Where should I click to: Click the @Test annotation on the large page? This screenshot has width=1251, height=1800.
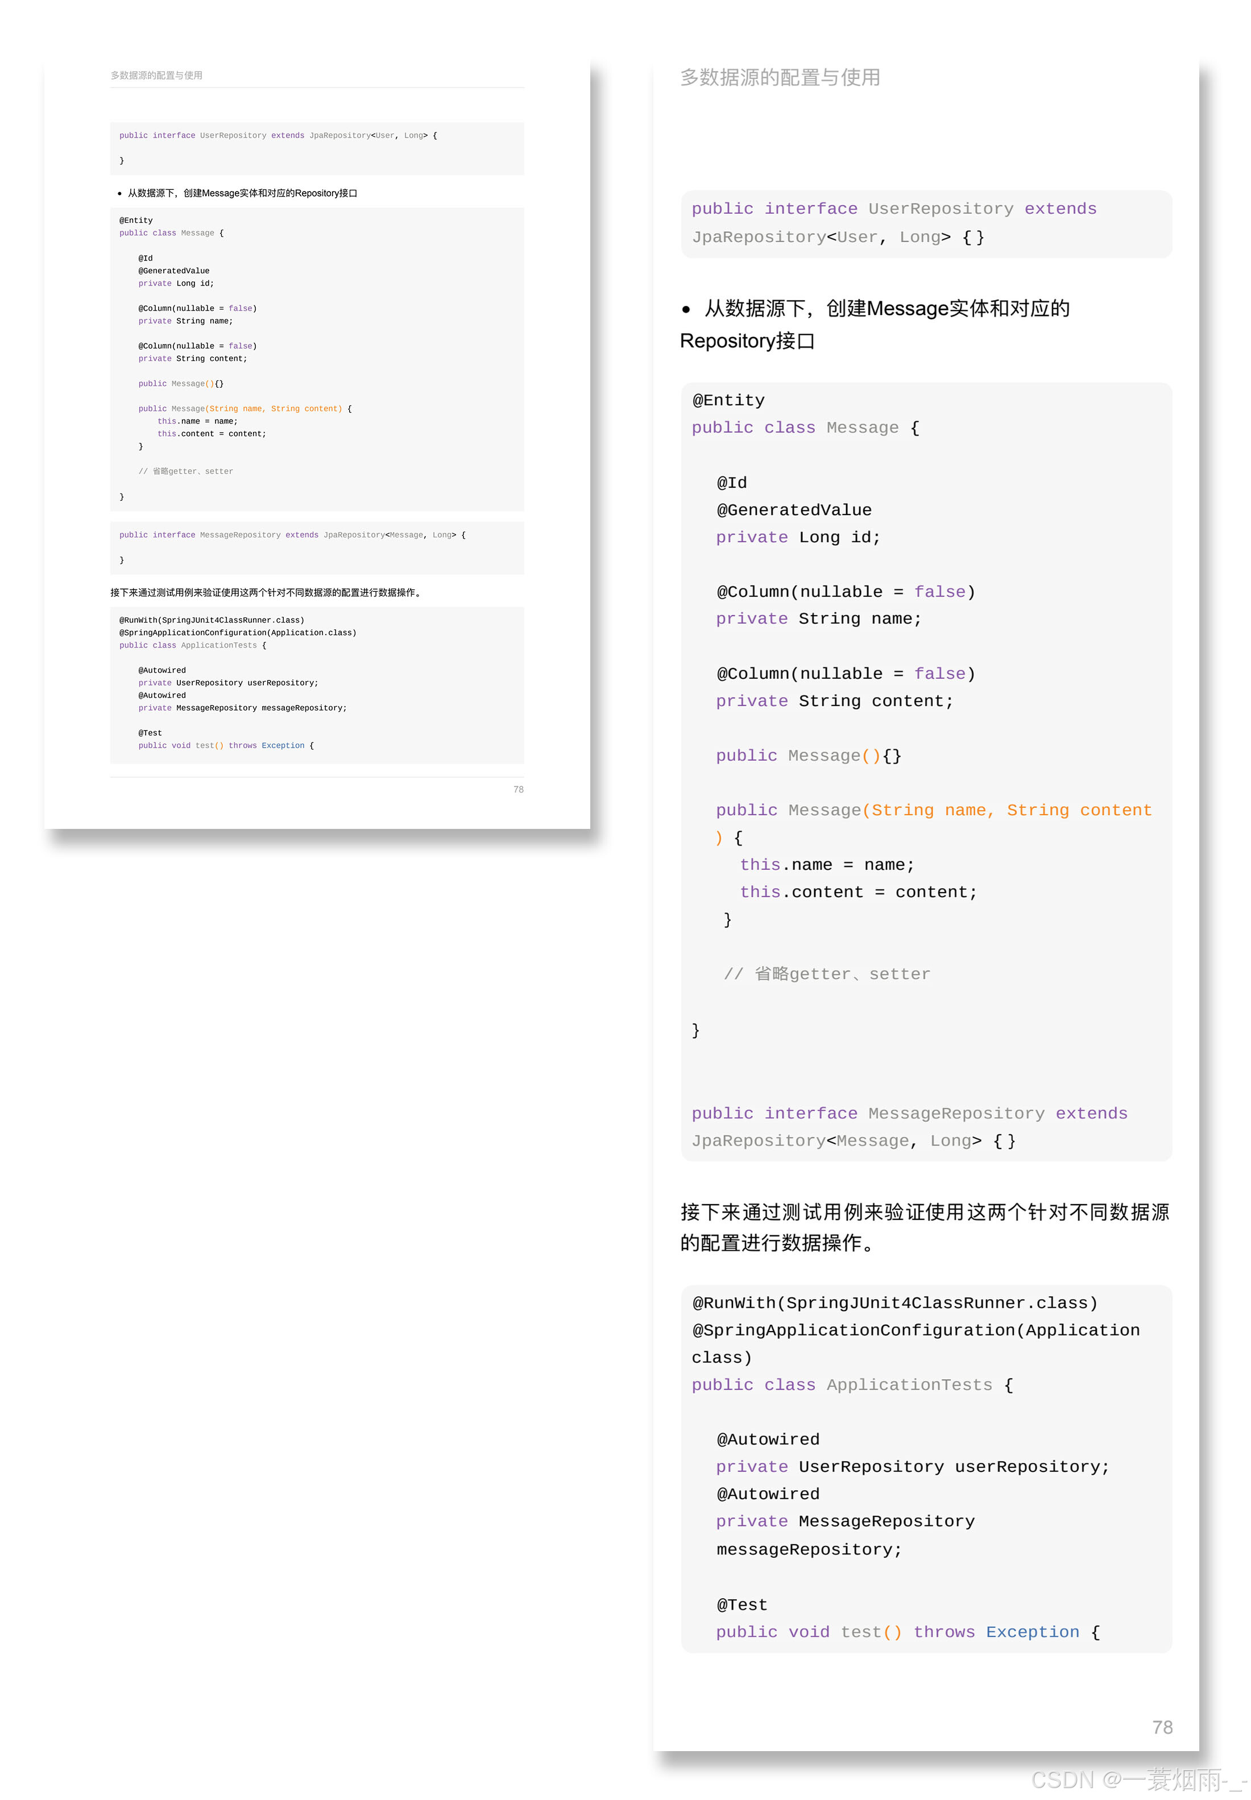pos(742,1605)
